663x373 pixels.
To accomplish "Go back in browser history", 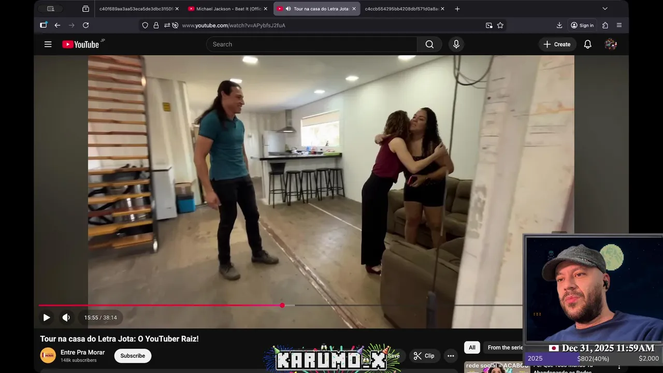I will [x=57, y=25].
